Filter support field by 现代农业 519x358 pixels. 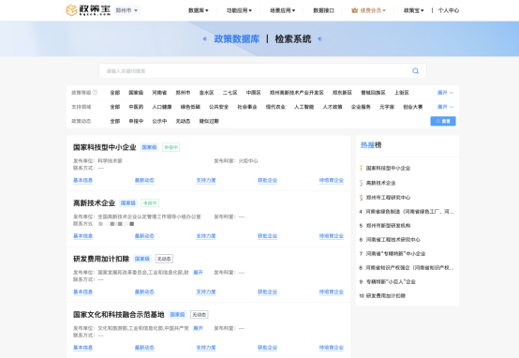(275, 107)
